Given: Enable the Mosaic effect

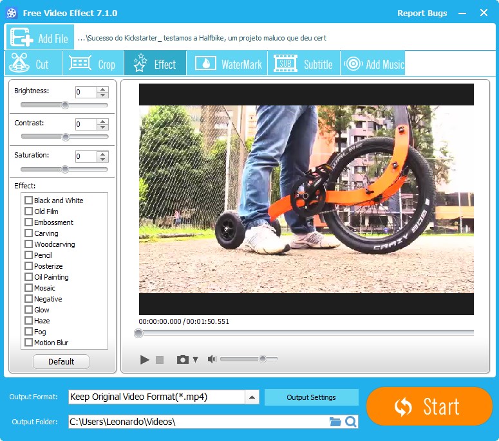Looking at the screenshot, I should tap(28, 288).
